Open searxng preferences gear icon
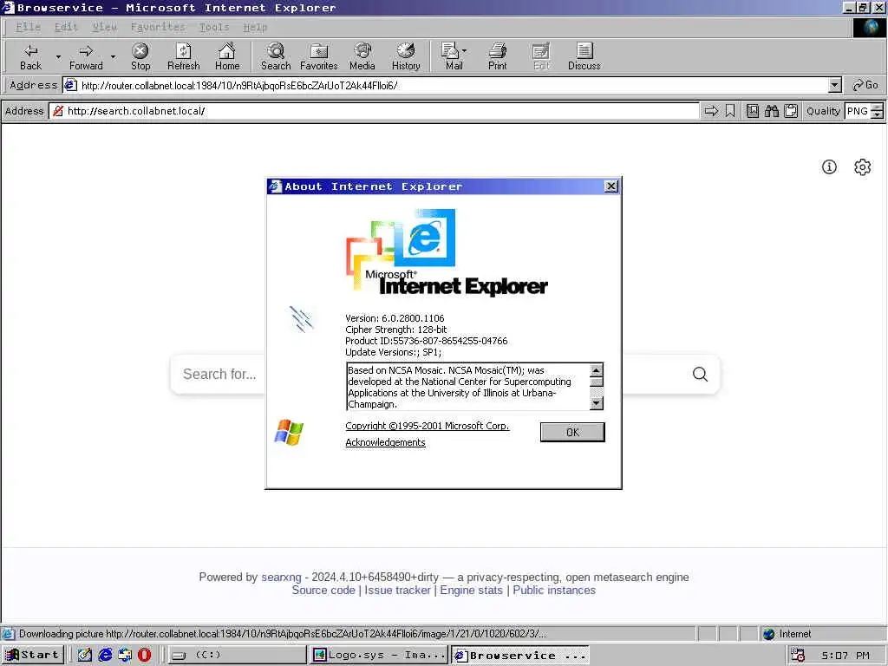Screen dimensions: 888x666 pyautogui.click(x=863, y=167)
